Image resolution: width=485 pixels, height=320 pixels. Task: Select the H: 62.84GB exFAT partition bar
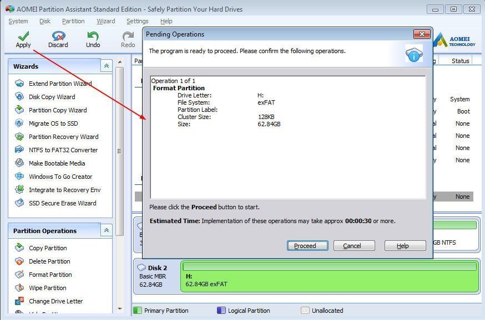[330, 276]
